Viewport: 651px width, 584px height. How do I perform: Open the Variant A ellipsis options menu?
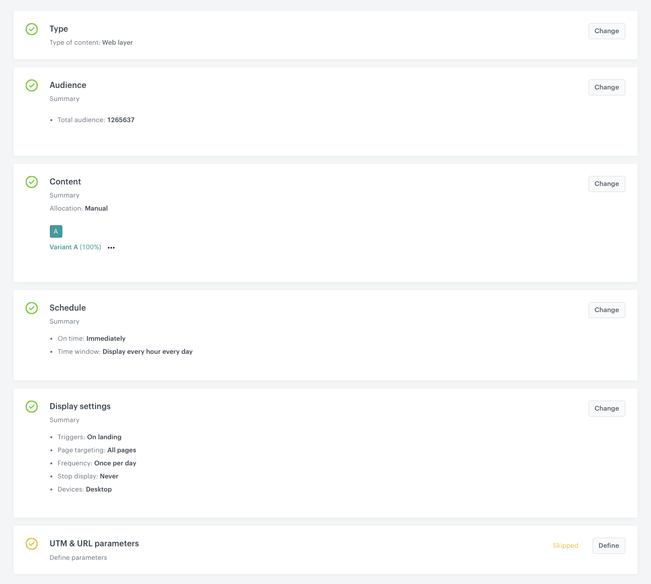[x=111, y=247]
